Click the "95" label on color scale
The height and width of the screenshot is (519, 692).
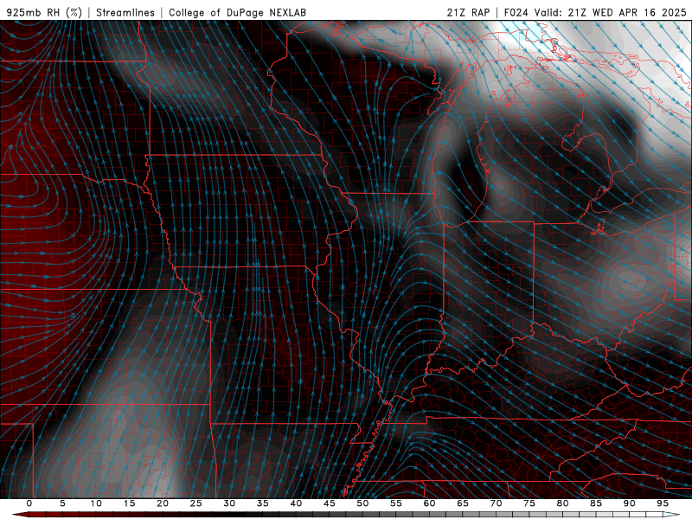click(663, 503)
